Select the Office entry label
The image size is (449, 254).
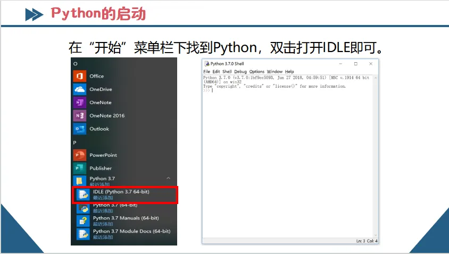point(96,76)
